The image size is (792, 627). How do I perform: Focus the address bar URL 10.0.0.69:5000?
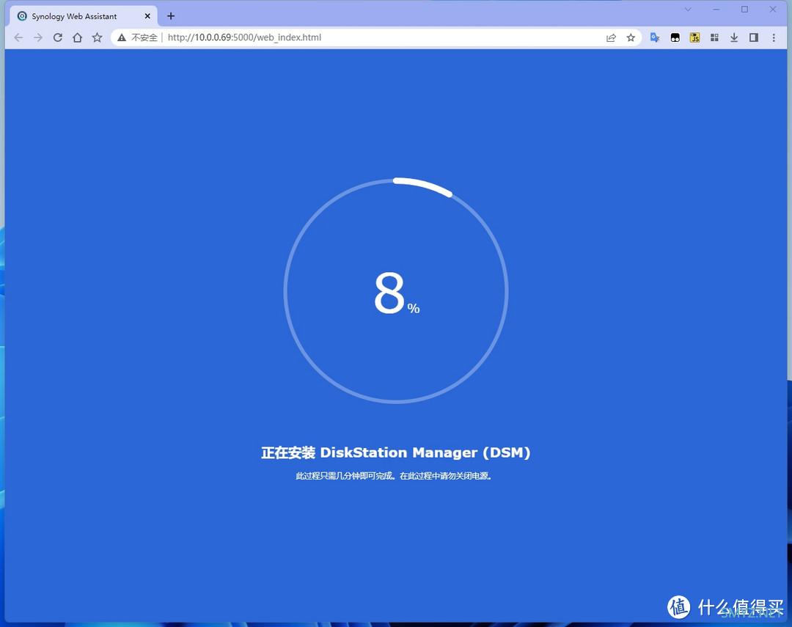pyautogui.click(x=244, y=37)
